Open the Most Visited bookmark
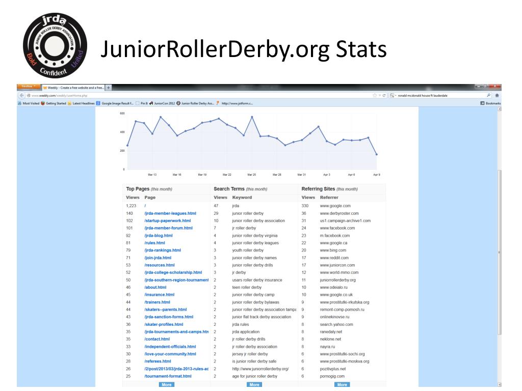The image size is (522, 391). tap(29, 103)
